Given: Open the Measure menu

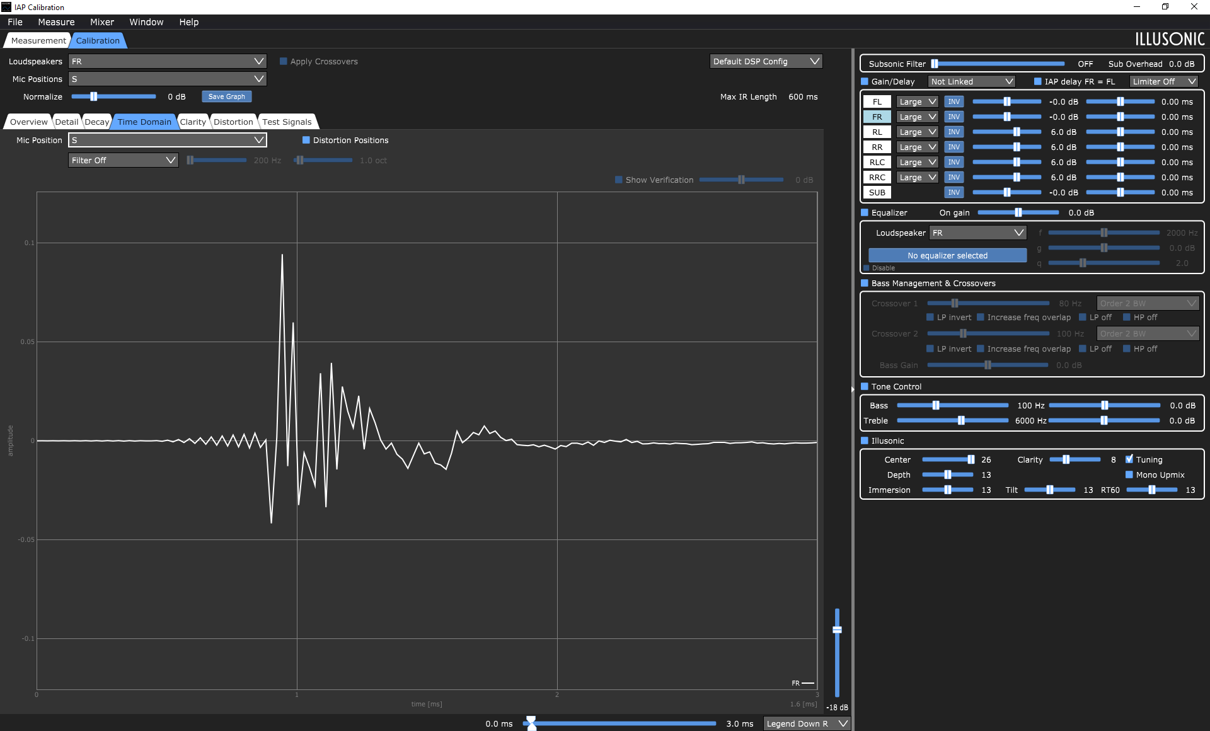Looking at the screenshot, I should click(56, 22).
